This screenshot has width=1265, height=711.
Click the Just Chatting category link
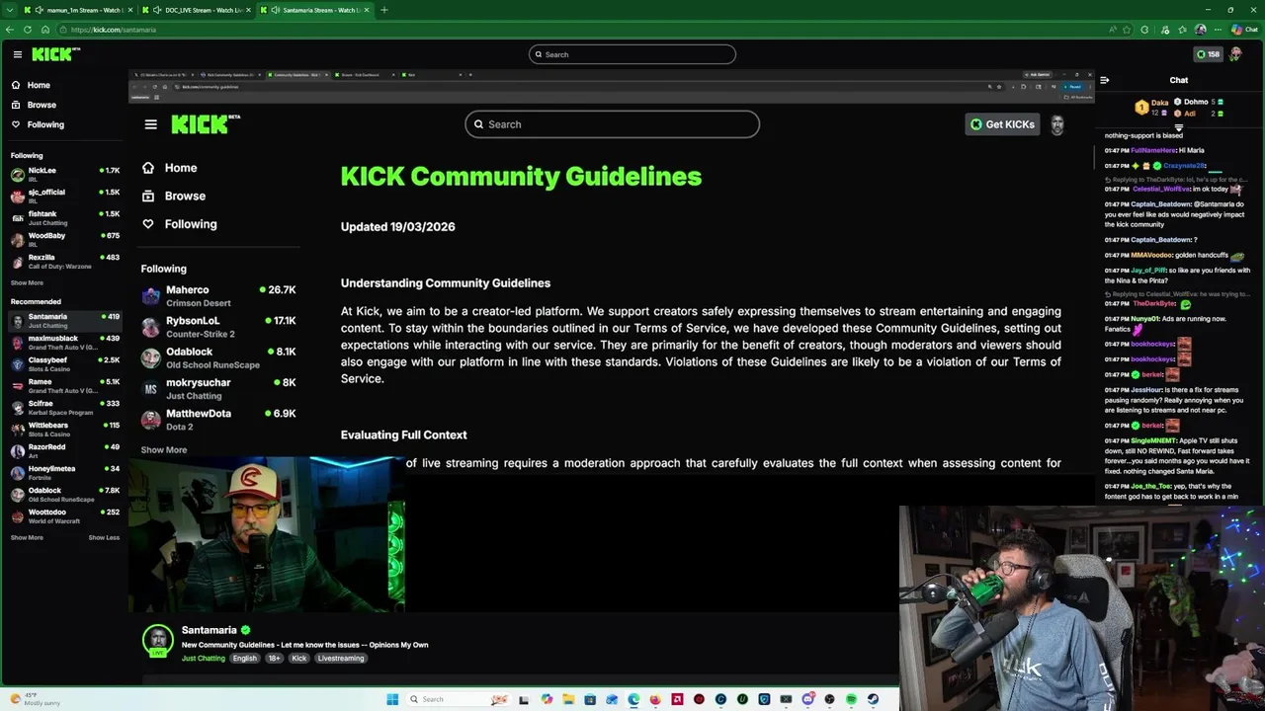204,658
